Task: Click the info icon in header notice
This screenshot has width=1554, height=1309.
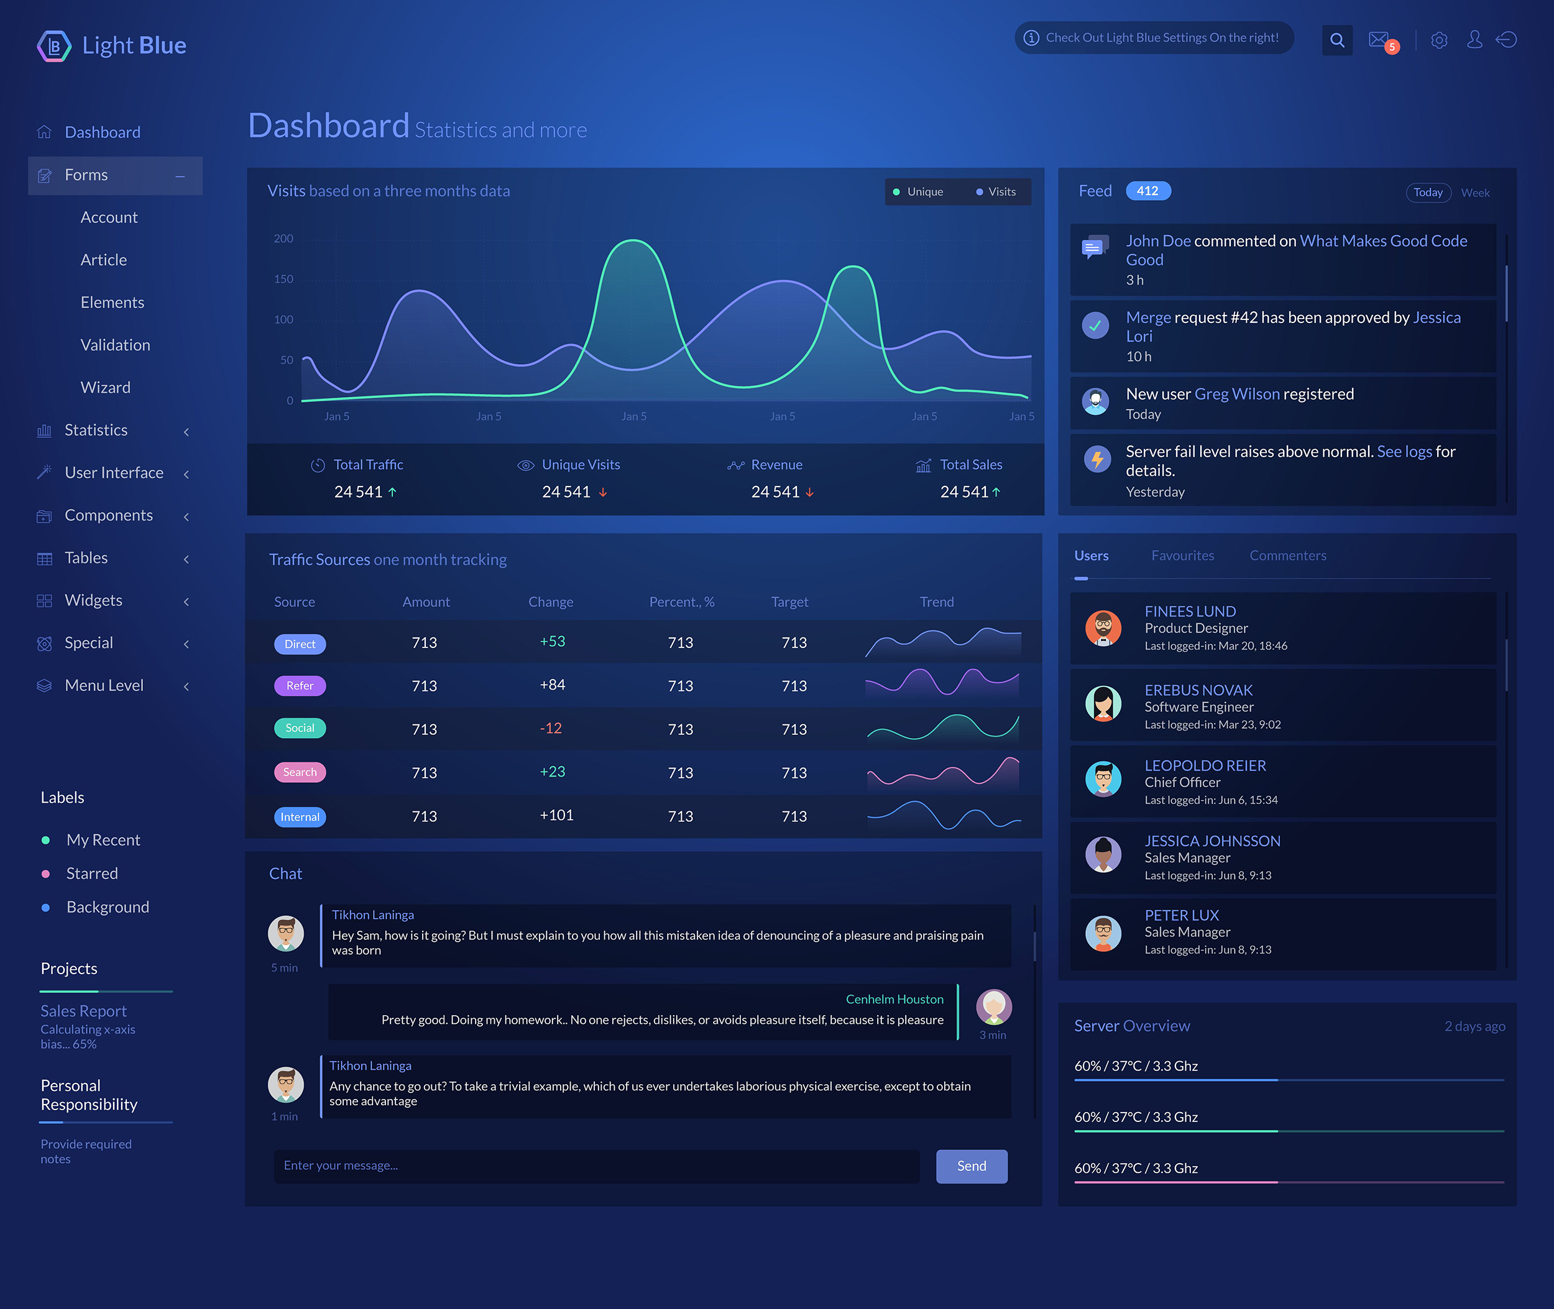Action: click(x=1031, y=38)
